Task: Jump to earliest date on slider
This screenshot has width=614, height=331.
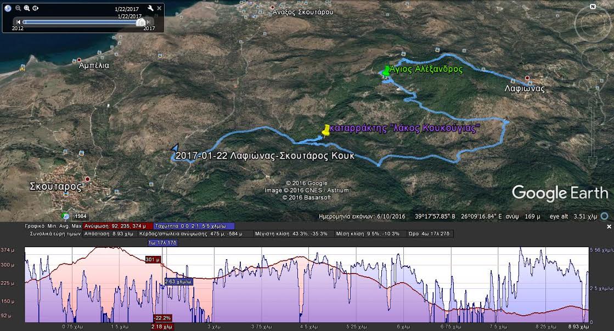Action: coord(18,22)
